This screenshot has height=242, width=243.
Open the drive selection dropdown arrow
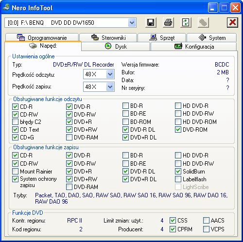[x=132, y=22]
